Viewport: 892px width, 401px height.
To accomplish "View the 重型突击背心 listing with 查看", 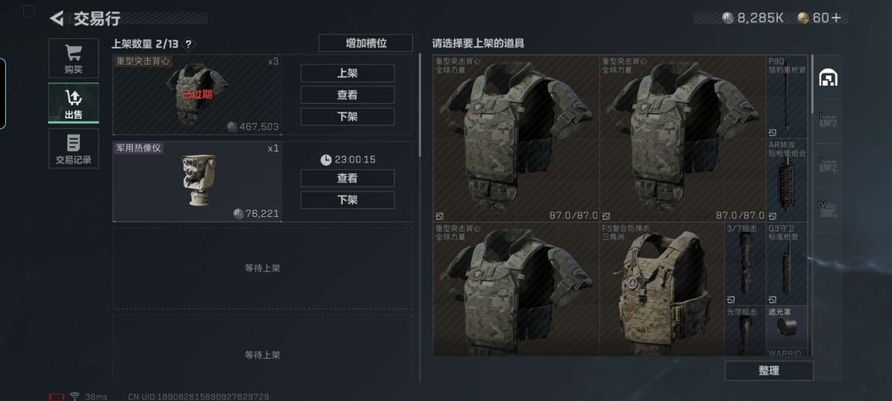I will (347, 95).
